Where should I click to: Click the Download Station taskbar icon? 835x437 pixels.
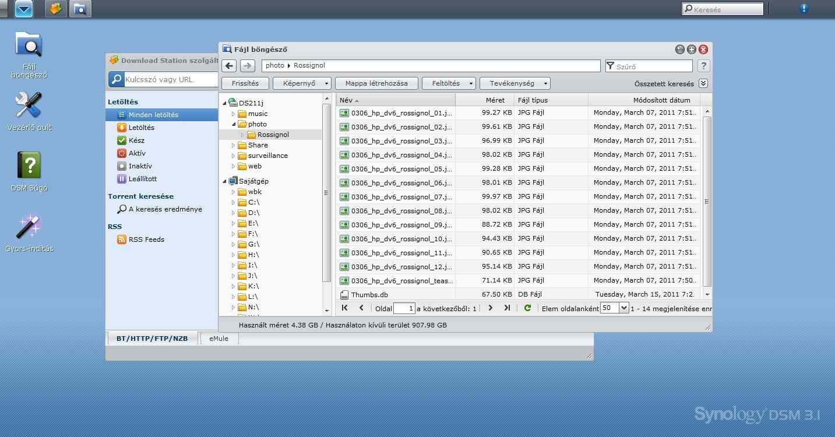(55, 9)
